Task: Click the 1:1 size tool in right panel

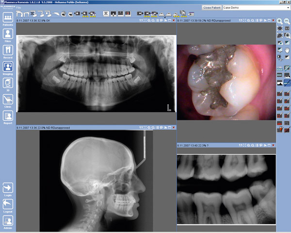Action: point(287,28)
